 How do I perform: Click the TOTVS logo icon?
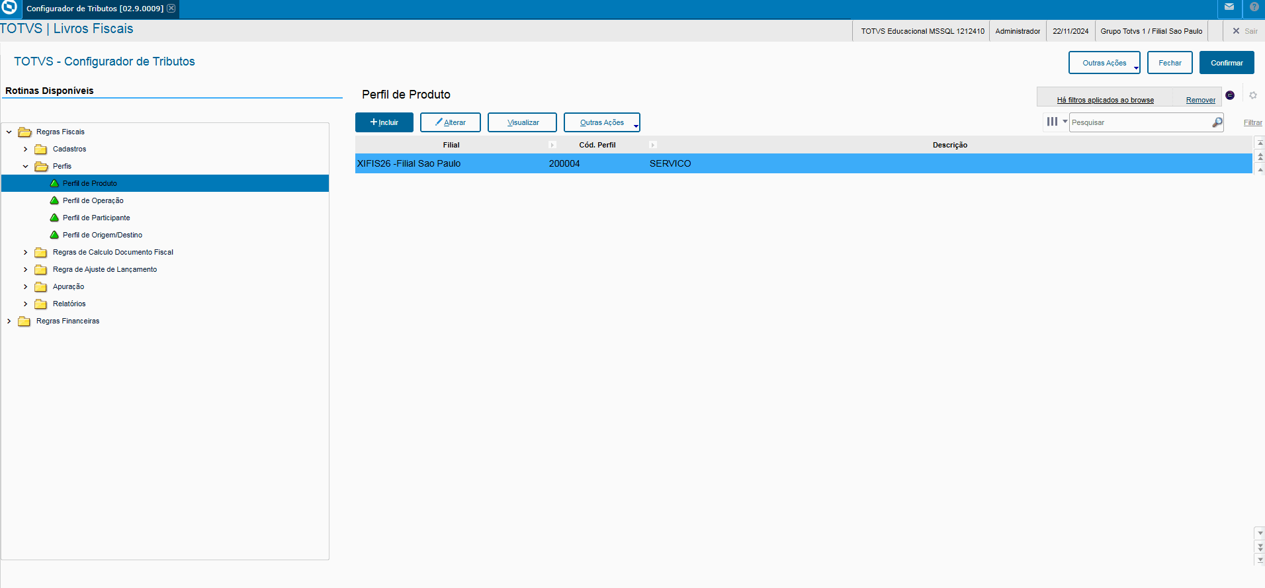click(9, 8)
